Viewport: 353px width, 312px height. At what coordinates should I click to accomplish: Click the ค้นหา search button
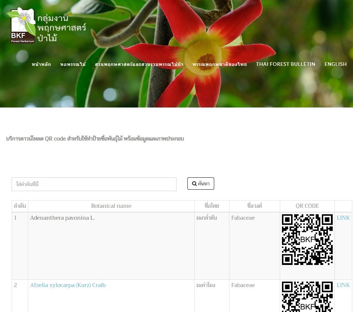(x=200, y=184)
